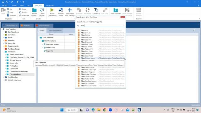Choose TBox Start Program from search results
The width and height of the screenshot is (201, 113).
(101, 72)
